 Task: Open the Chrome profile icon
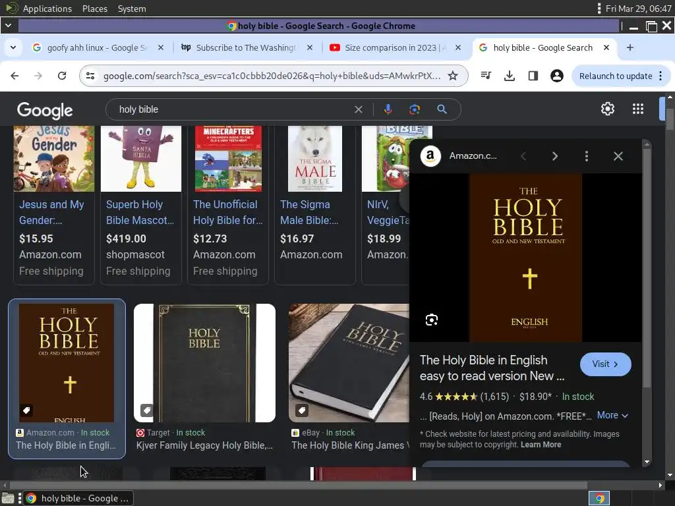click(556, 76)
